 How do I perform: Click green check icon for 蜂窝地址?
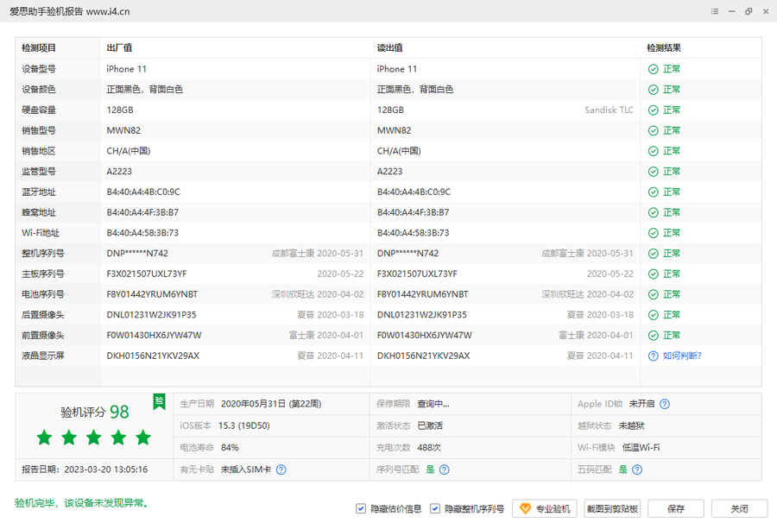click(654, 212)
